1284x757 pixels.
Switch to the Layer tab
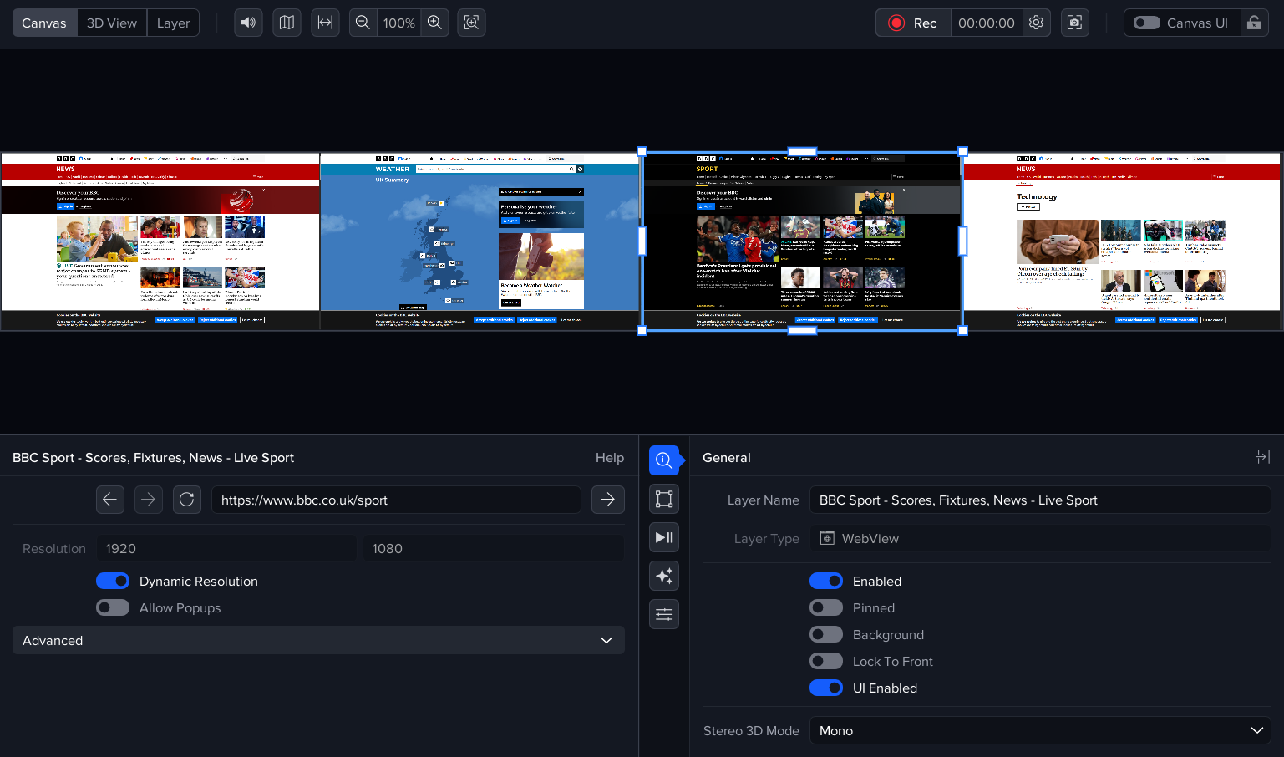(x=173, y=23)
